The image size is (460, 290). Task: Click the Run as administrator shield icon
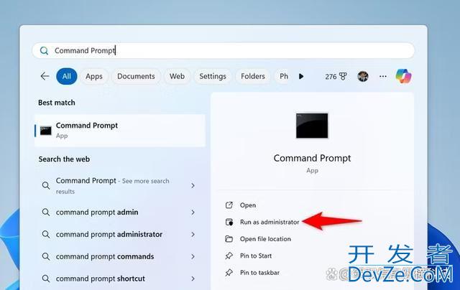pyautogui.click(x=229, y=222)
